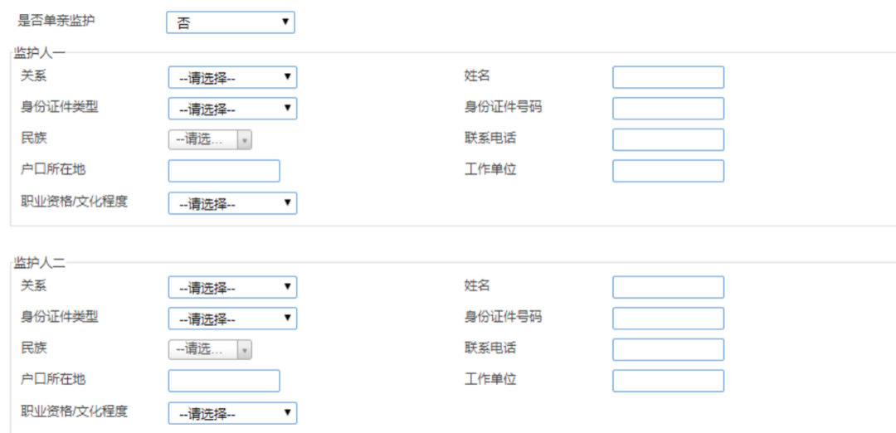Click 户口所在地 field under 监护人一

point(224,171)
